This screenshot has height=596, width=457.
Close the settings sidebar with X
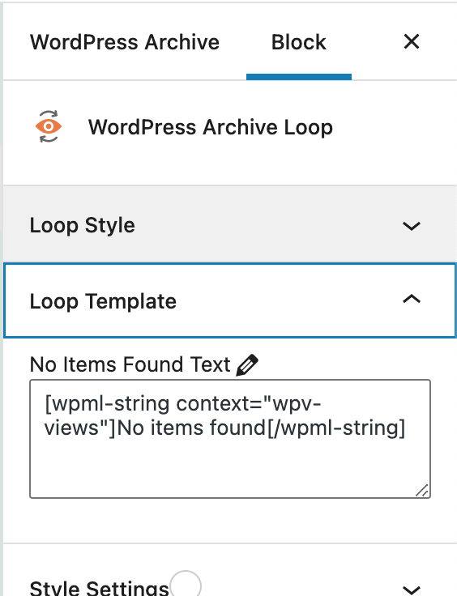(x=412, y=41)
